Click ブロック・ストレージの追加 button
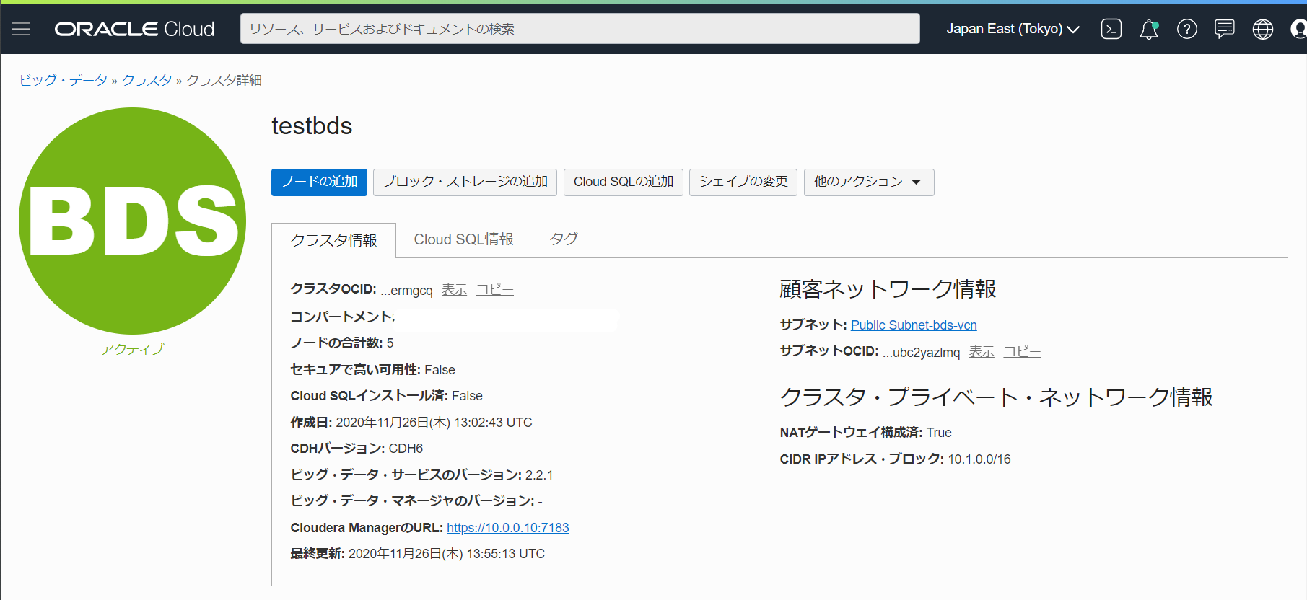 465,182
